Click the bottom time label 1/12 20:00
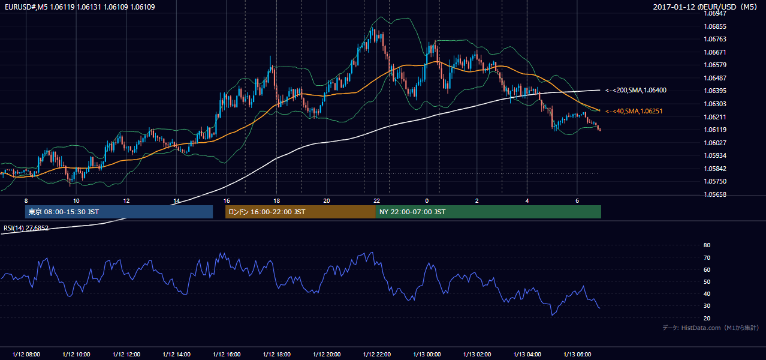766x360 pixels. [x=327, y=355]
